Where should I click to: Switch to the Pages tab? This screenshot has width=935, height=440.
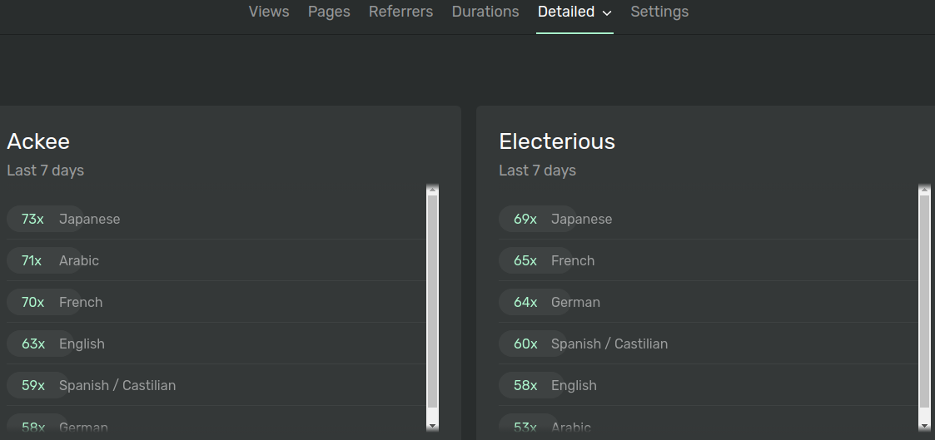pos(329,12)
